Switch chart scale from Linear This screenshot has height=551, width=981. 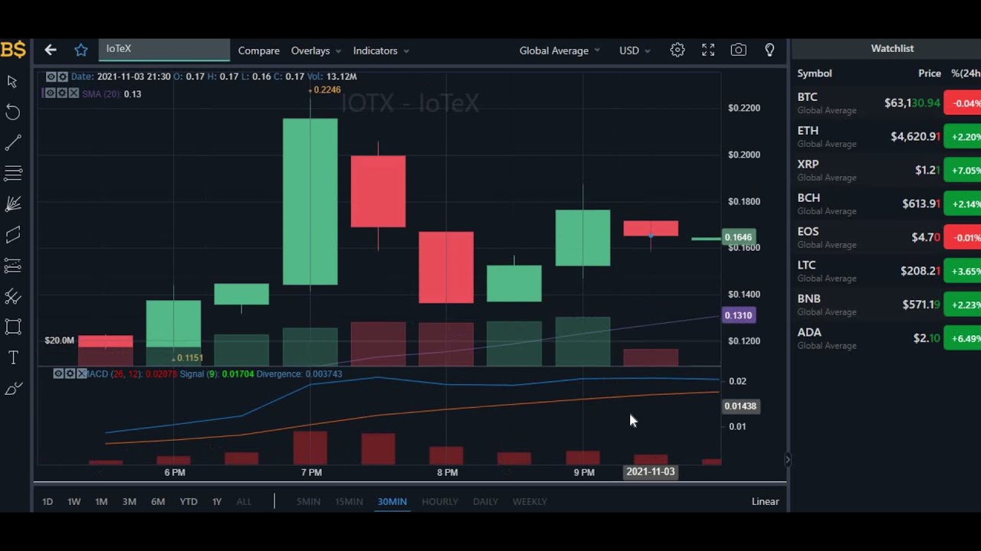tap(765, 501)
